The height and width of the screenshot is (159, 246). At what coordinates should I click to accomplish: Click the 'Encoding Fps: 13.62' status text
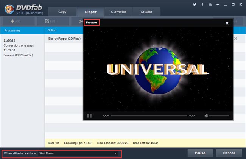78,143
